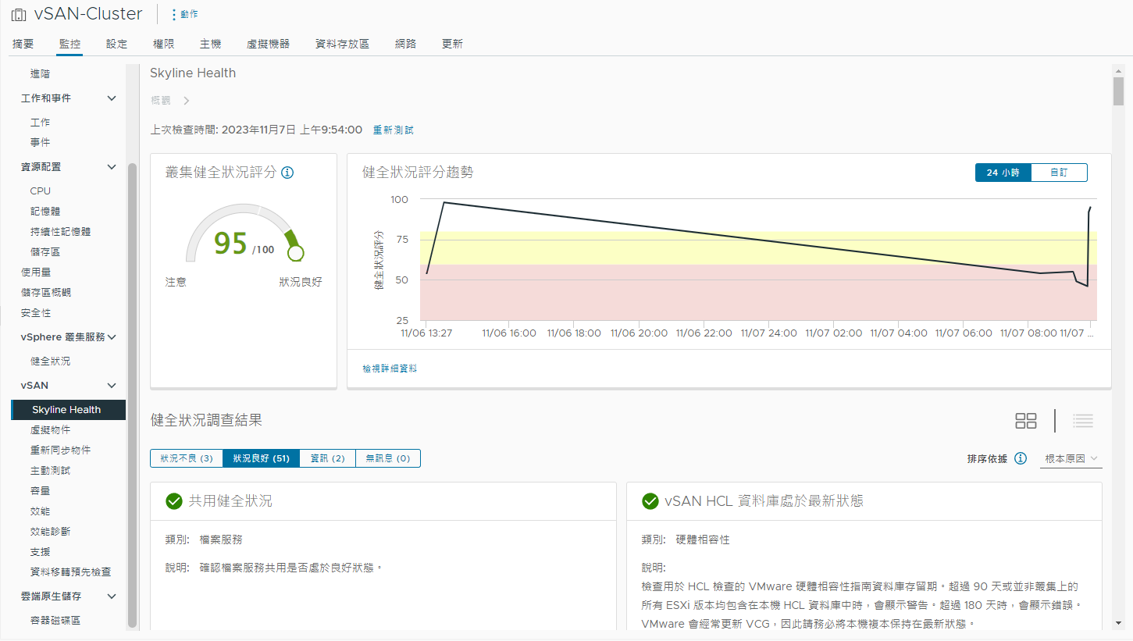Switch findings to list view
Viewport: 1133px width, 641px height.
[1083, 421]
